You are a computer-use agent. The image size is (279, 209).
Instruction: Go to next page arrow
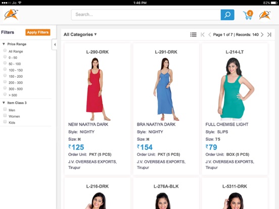262,34
